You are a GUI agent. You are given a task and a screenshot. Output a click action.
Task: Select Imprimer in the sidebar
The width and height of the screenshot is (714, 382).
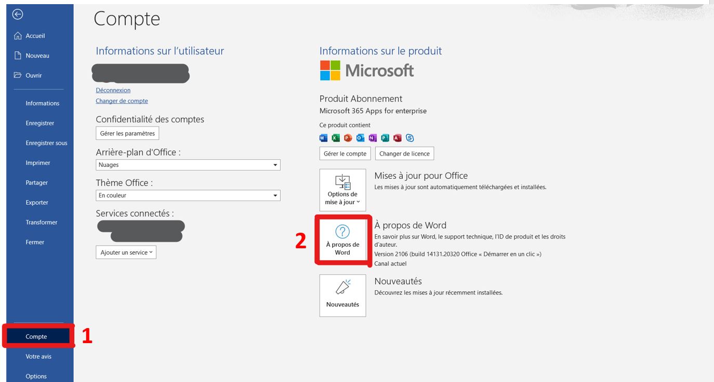39,163
